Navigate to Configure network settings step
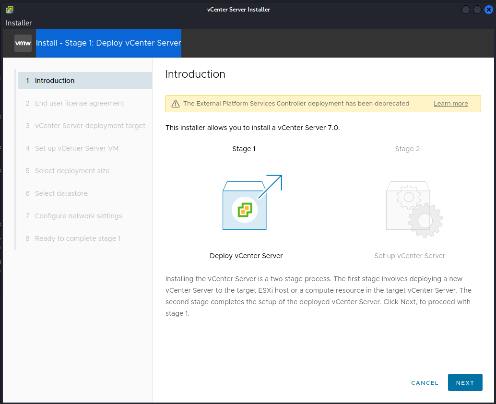This screenshot has height=404, width=496. pyautogui.click(x=79, y=216)
